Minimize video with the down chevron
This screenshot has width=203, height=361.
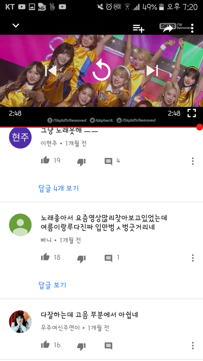(x=16, y=25)
